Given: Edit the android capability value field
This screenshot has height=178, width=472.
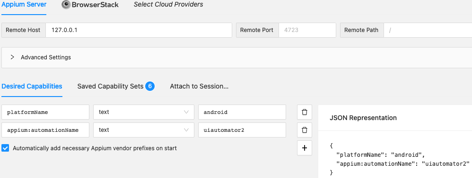Looking at the screenshot, I should [242, 112].
